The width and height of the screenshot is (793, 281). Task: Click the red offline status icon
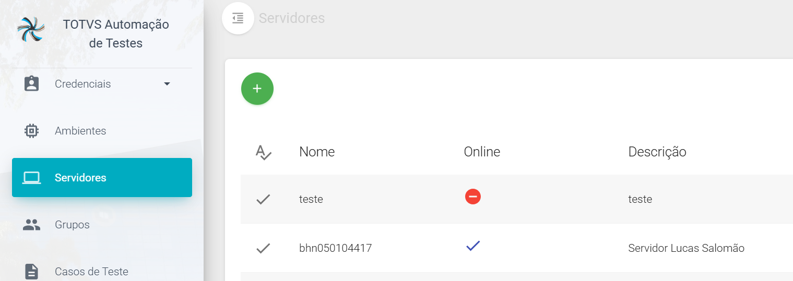[473, 197]
